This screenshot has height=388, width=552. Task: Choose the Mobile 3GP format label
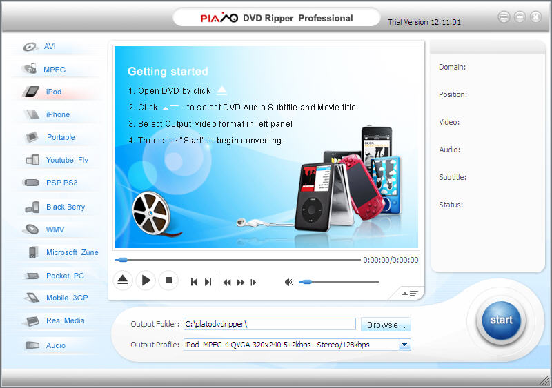pyautogui.click(x=67, y=298)
